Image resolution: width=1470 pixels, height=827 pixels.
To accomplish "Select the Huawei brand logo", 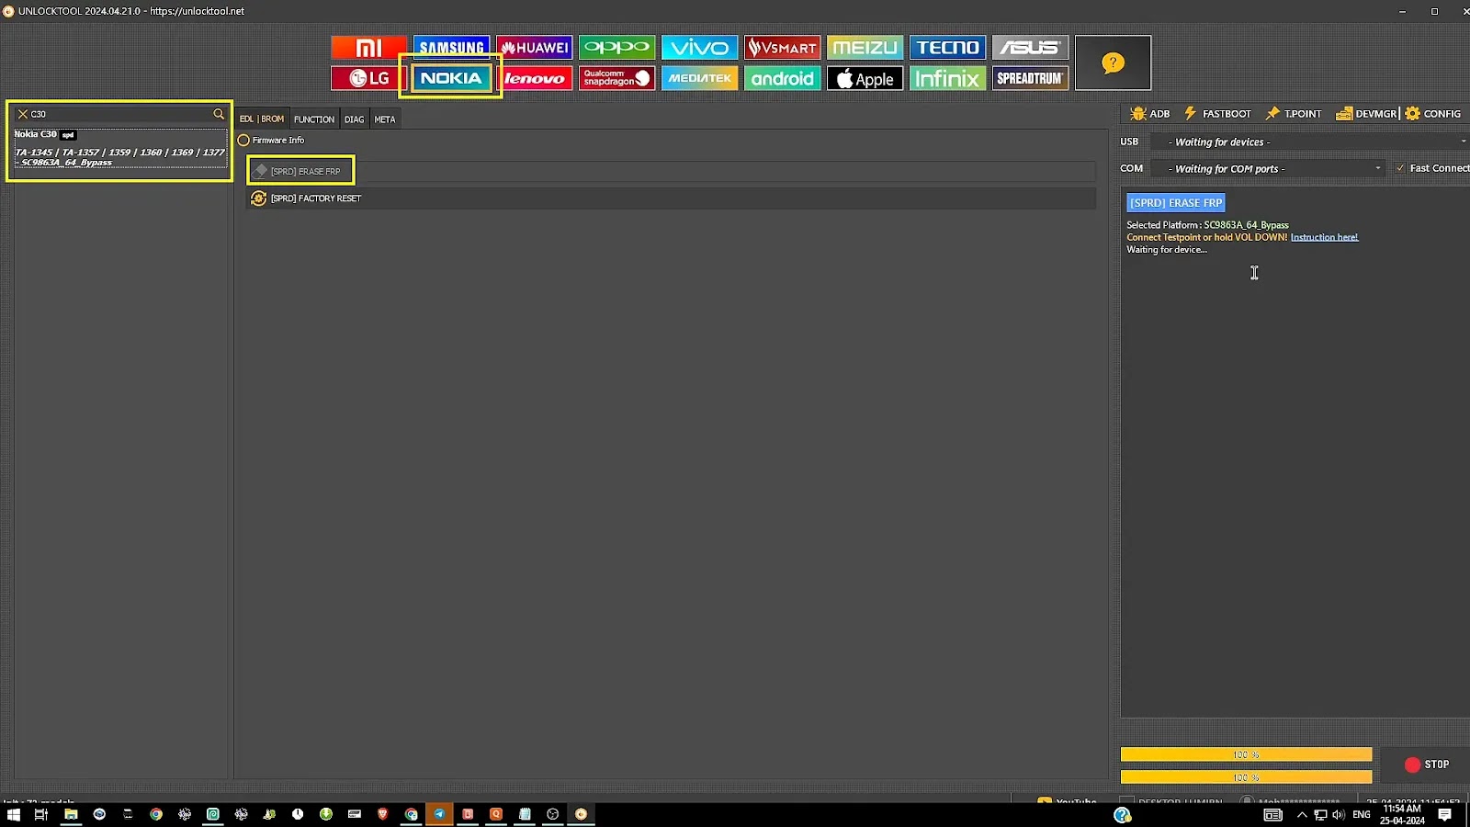I will [x=534, y=47].
